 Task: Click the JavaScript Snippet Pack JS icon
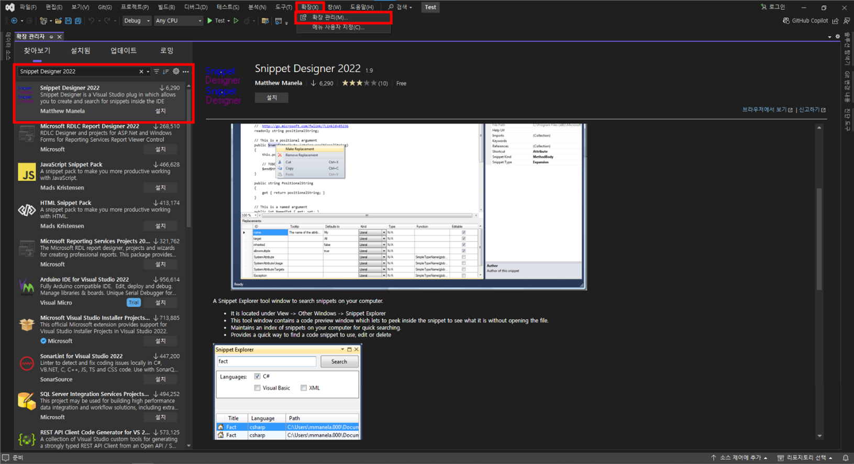27,172
